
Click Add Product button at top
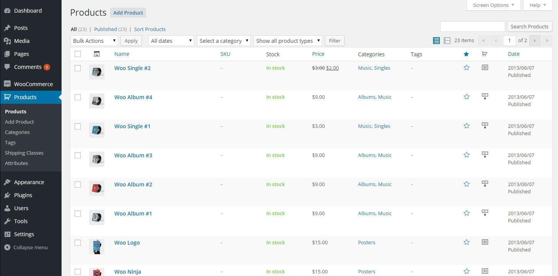[x=128, y=13]
